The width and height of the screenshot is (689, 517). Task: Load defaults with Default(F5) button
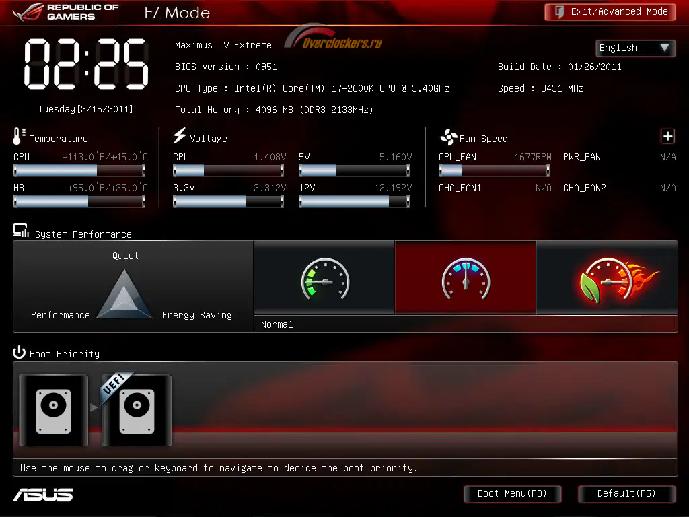[x=626, y=493]
